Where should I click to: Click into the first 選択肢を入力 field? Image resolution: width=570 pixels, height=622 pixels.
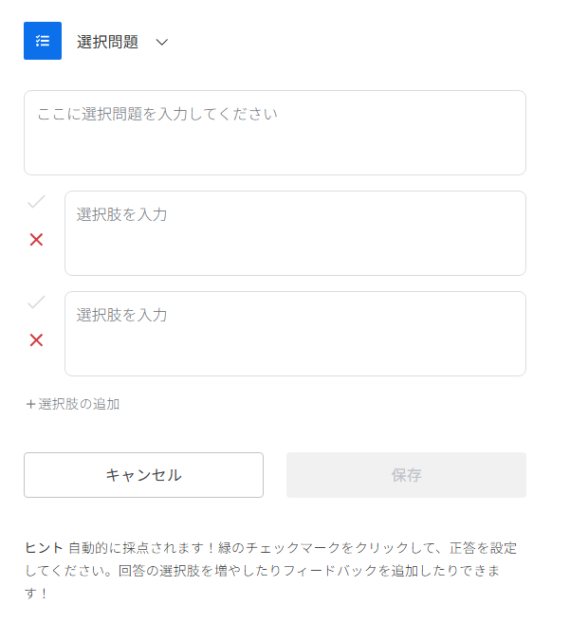pyautogui.click(x=296, y=233)
